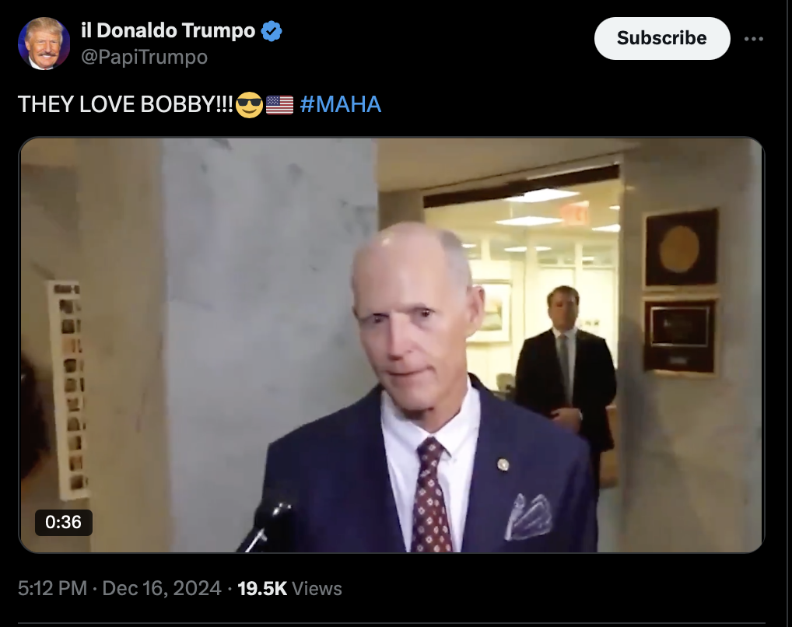Click the Views label beside the count
Image resolution: width=792 pixels, height=627 pixels.
point(317,589)
